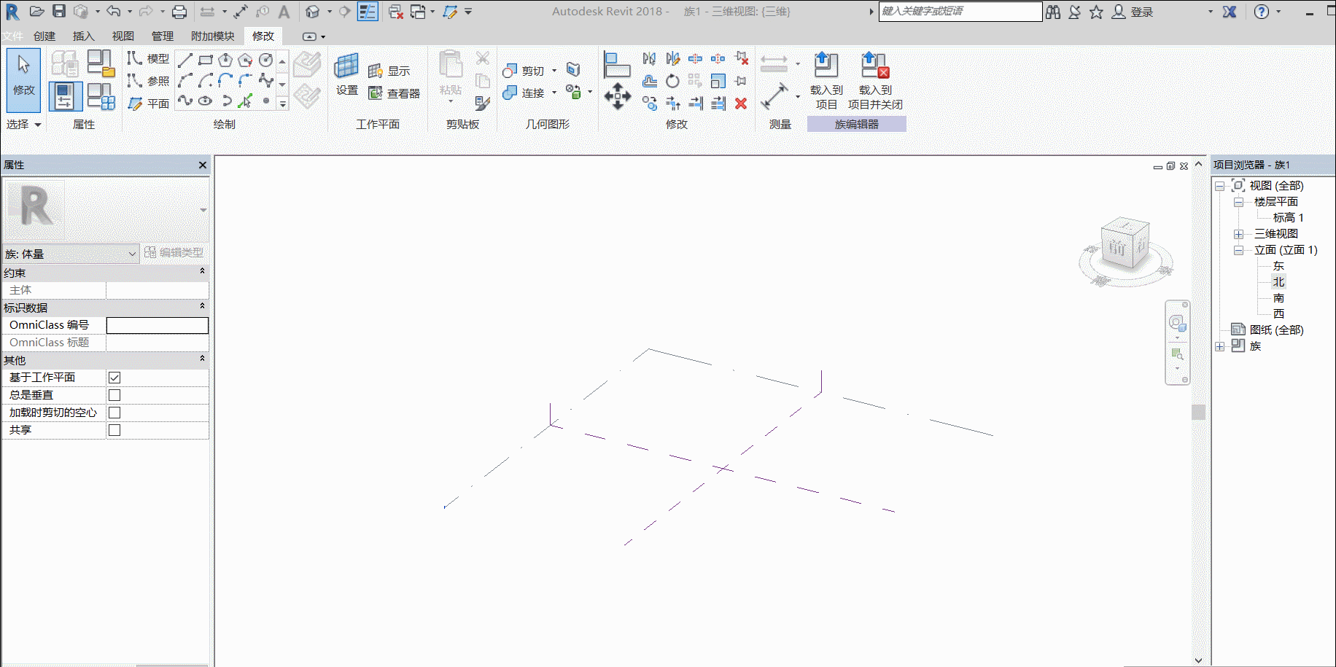The height and width of the screenshot is (667, 1336).
Task: Choose the Rectangle draw tool
Action: [x=206, y=60]
